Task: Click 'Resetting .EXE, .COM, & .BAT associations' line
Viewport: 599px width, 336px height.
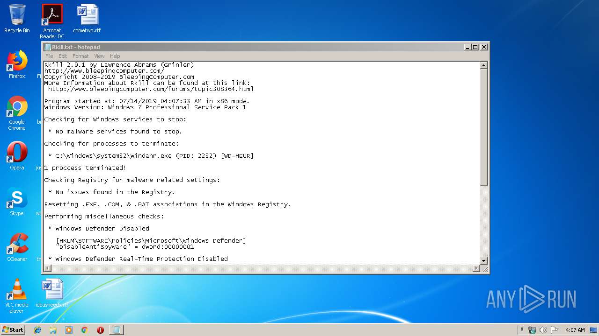Action: coord(168,204)
